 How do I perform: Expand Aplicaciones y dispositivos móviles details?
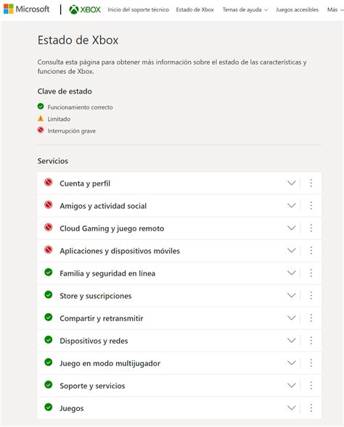tap(292, 251)
